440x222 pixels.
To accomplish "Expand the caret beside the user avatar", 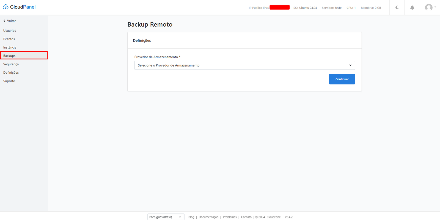I will pyautogui.click(x=435, y=7).
